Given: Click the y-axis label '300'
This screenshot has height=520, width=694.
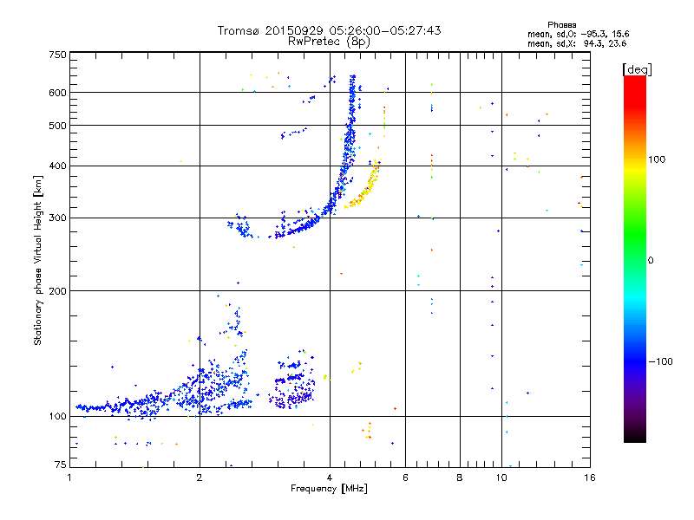Looking at the screenshot, I should tap(57, 218).
